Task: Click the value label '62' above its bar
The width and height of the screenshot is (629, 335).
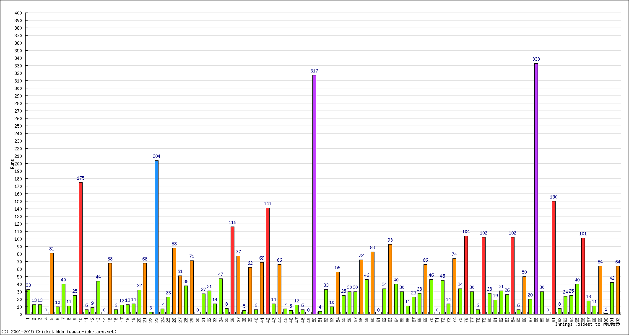Action: tap(250, 263)
